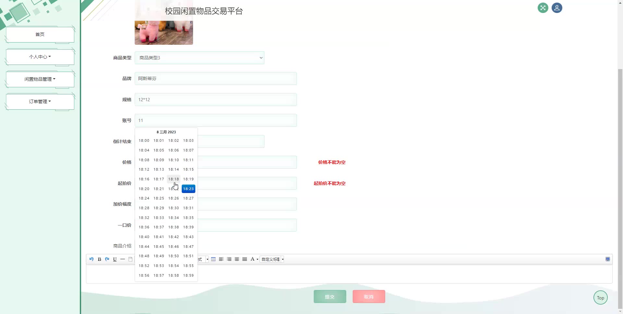
Task: Open the 商品类型 dropdown
Action: 200,58
